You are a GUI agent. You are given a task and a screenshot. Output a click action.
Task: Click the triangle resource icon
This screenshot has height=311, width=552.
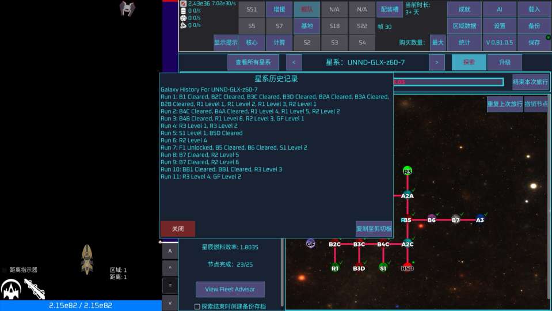(183, 25)
